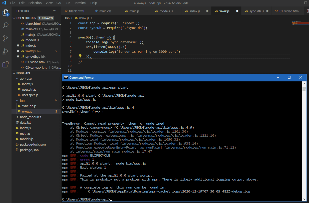Open the Run and Debug icon
This screenshot has height=203, width=309.
[x=6, y=52]
